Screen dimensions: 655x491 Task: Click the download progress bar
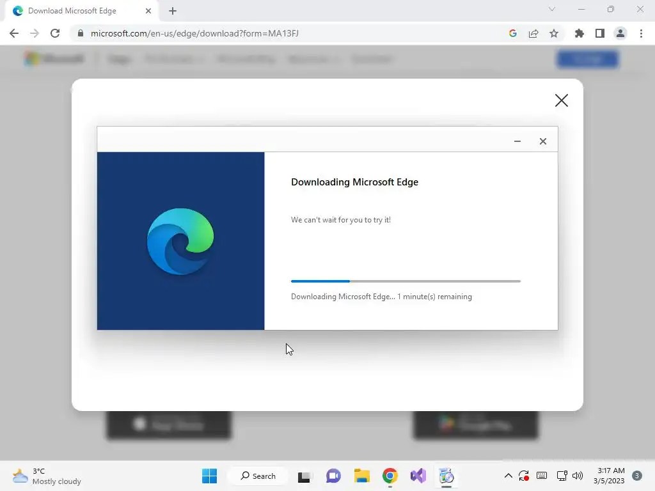click(406, 281)
